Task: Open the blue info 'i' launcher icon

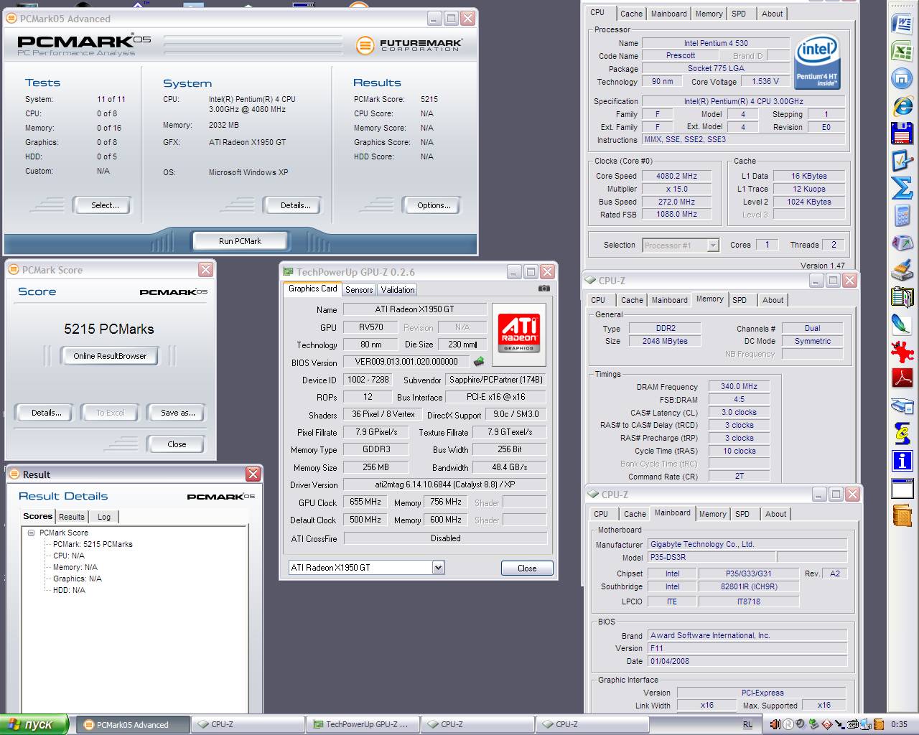Action: (x=902, y=461)
